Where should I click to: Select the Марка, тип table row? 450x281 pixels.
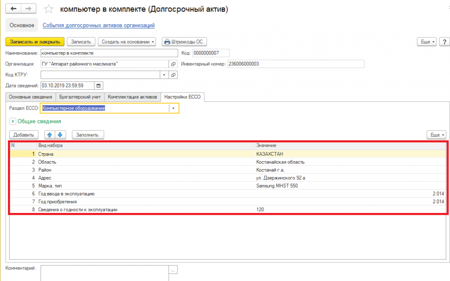[132, 186]
